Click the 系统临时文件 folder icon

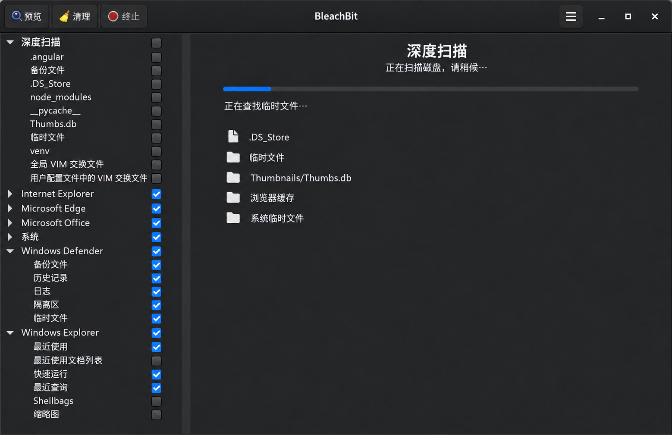click(x=233, y=218)
